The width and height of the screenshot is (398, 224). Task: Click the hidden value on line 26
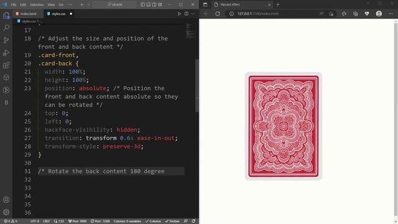pyautogui.click(x=127, y=130)
